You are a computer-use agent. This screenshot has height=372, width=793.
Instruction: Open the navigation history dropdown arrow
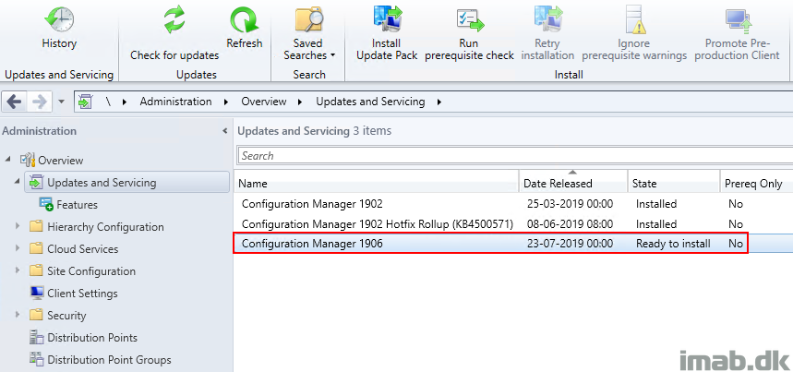61,102
